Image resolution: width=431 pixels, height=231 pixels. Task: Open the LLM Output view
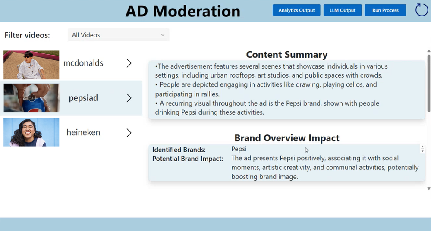[343, 10]
